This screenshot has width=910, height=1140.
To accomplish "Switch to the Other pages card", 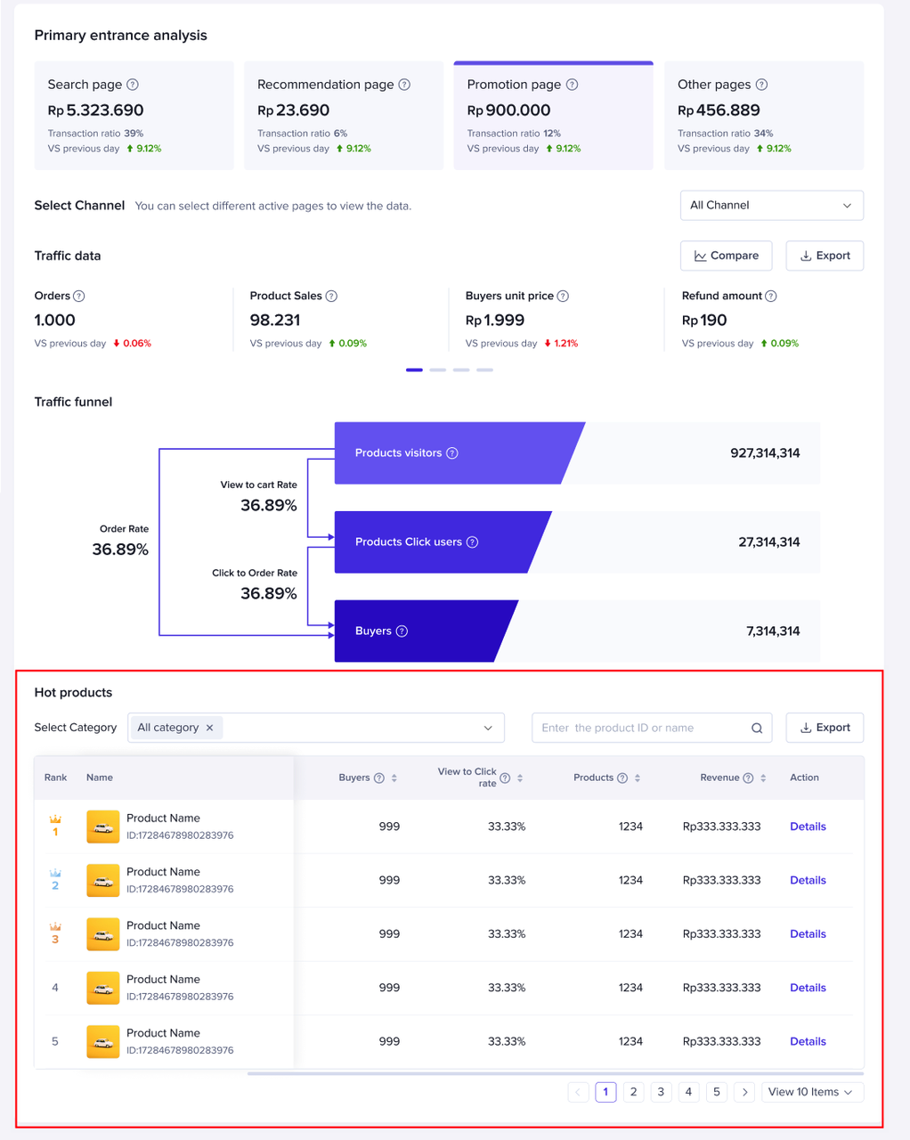I will [763, 116].
